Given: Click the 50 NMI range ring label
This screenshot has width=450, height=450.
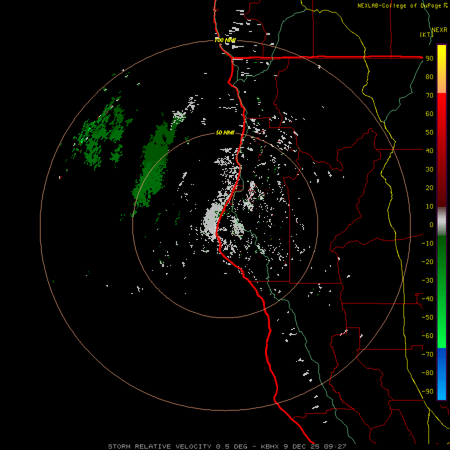Looking at the screenshot, I should pos(225,132).
